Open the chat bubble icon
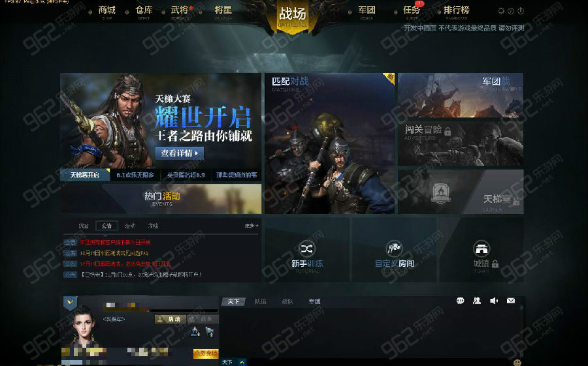 (x=460, y=301)
